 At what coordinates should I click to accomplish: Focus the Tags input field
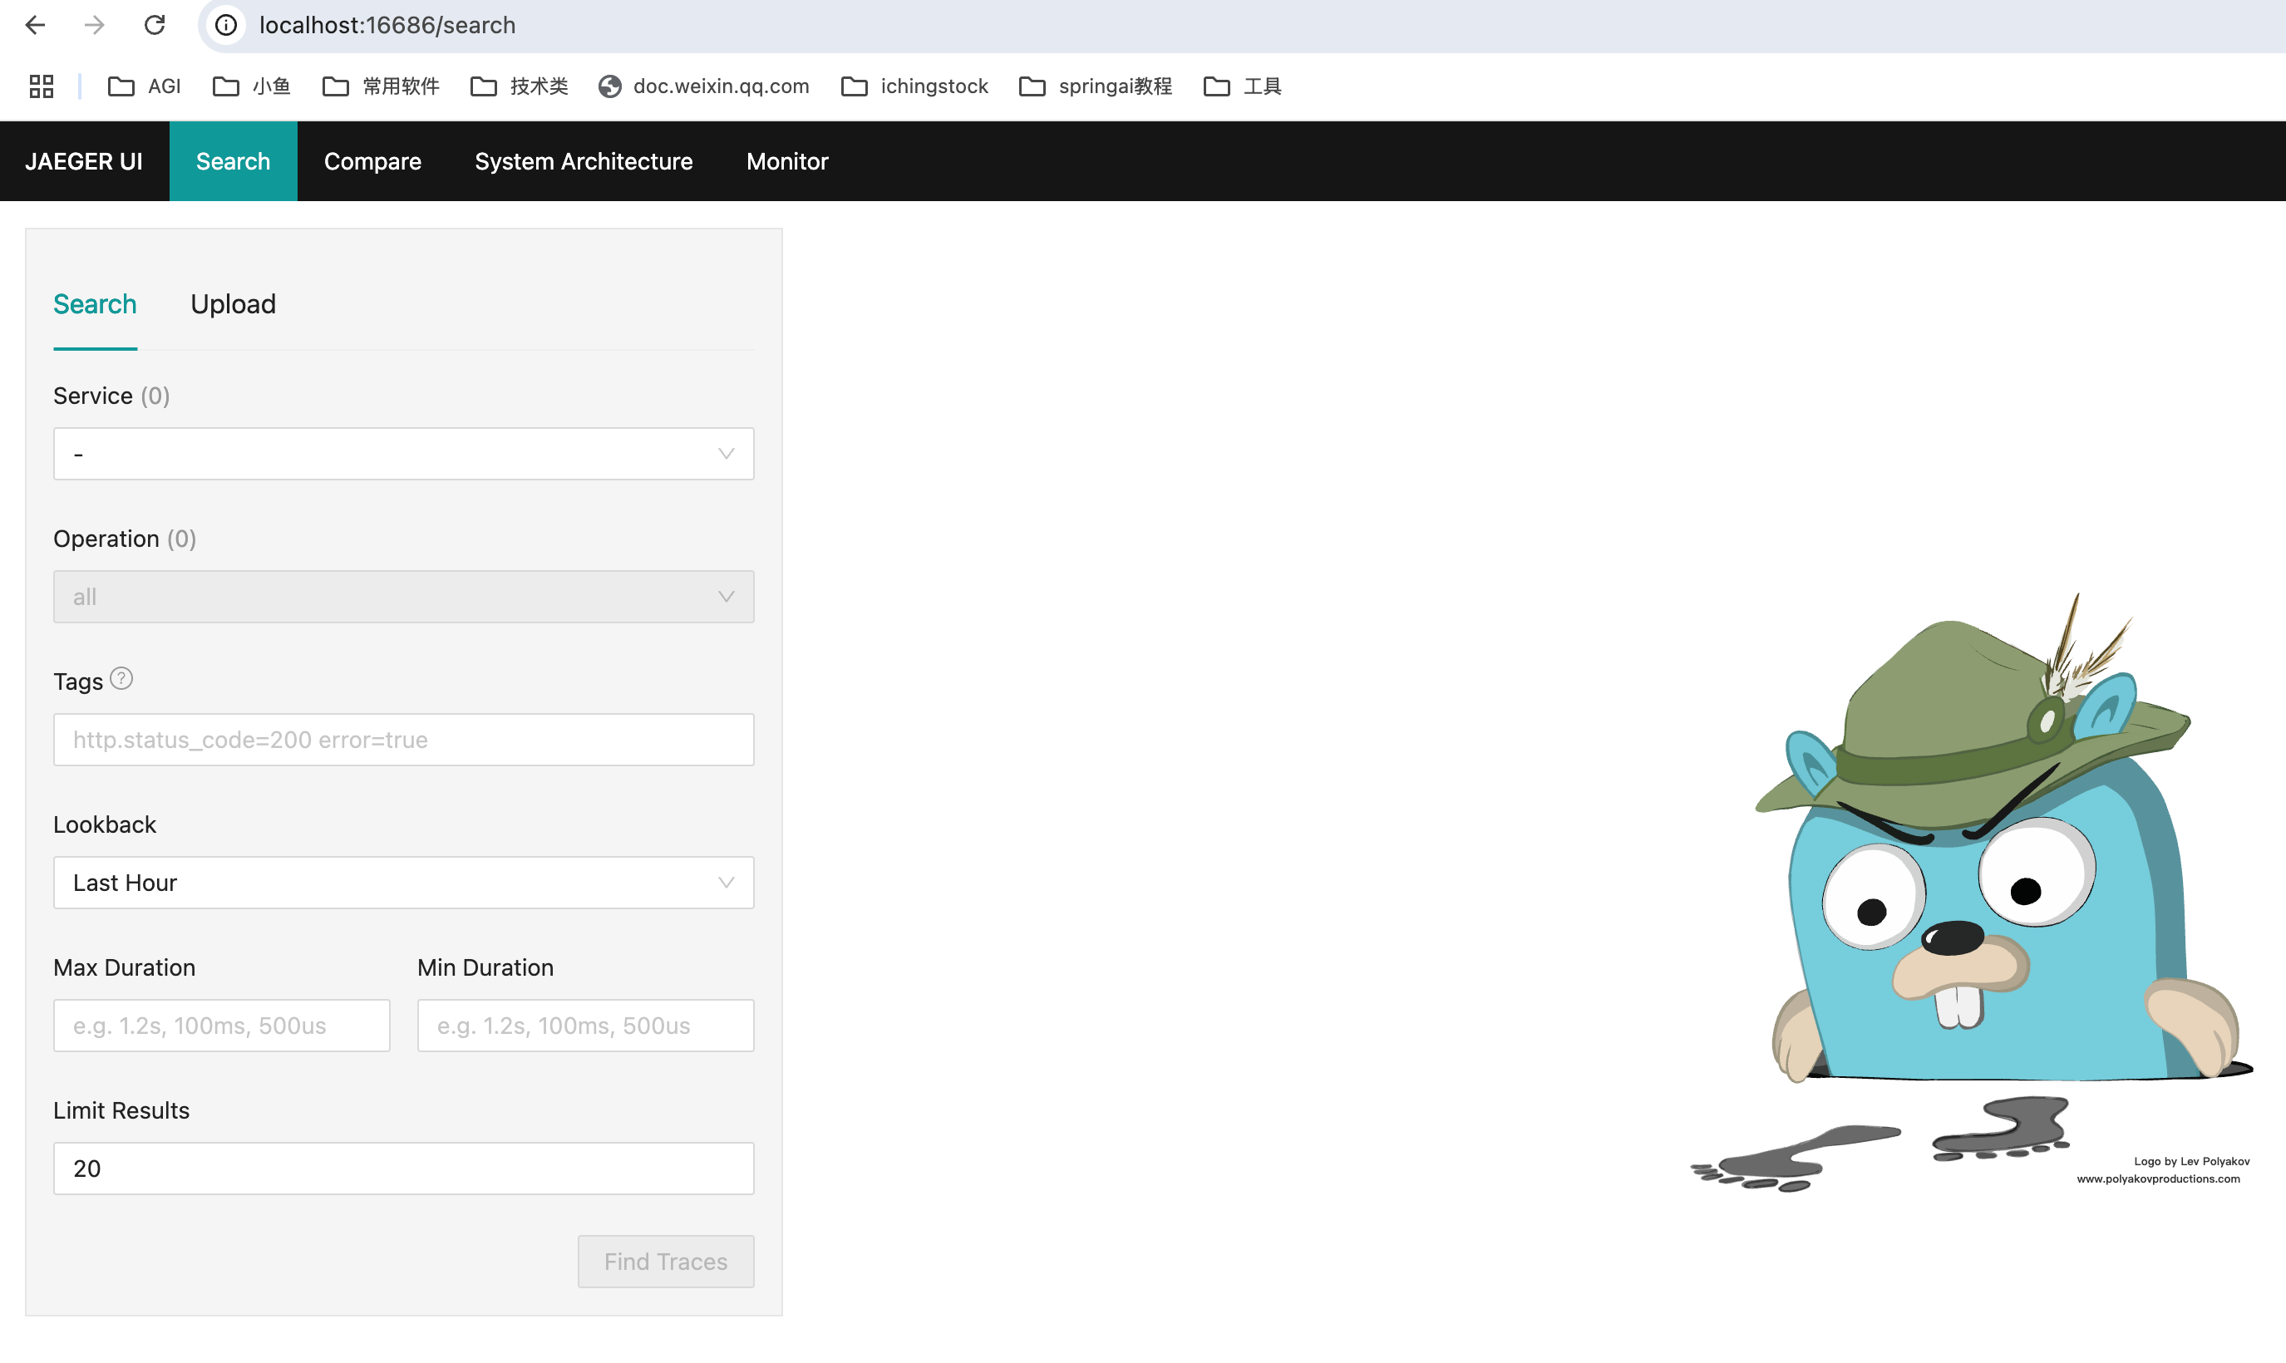403,740
